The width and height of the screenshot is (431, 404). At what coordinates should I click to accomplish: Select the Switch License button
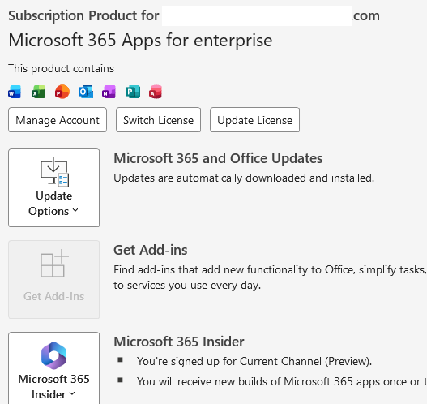pos(158,120)
